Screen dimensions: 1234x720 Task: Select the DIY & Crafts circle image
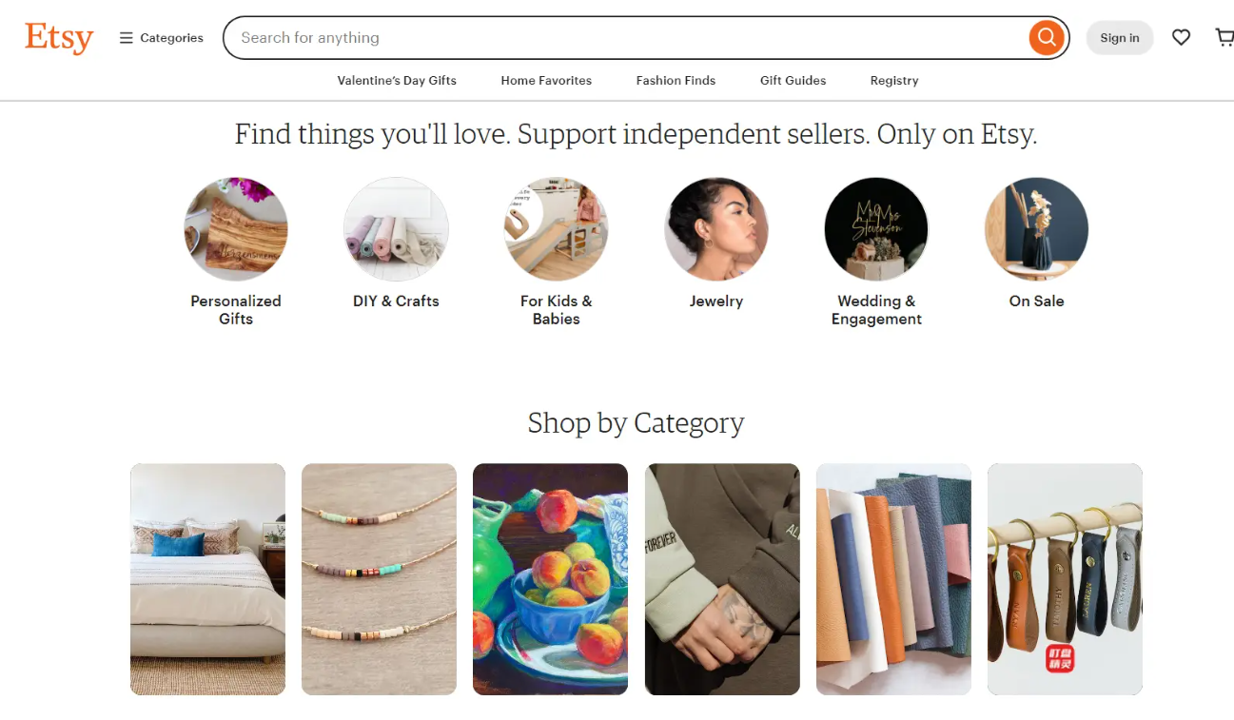[396, 229]
